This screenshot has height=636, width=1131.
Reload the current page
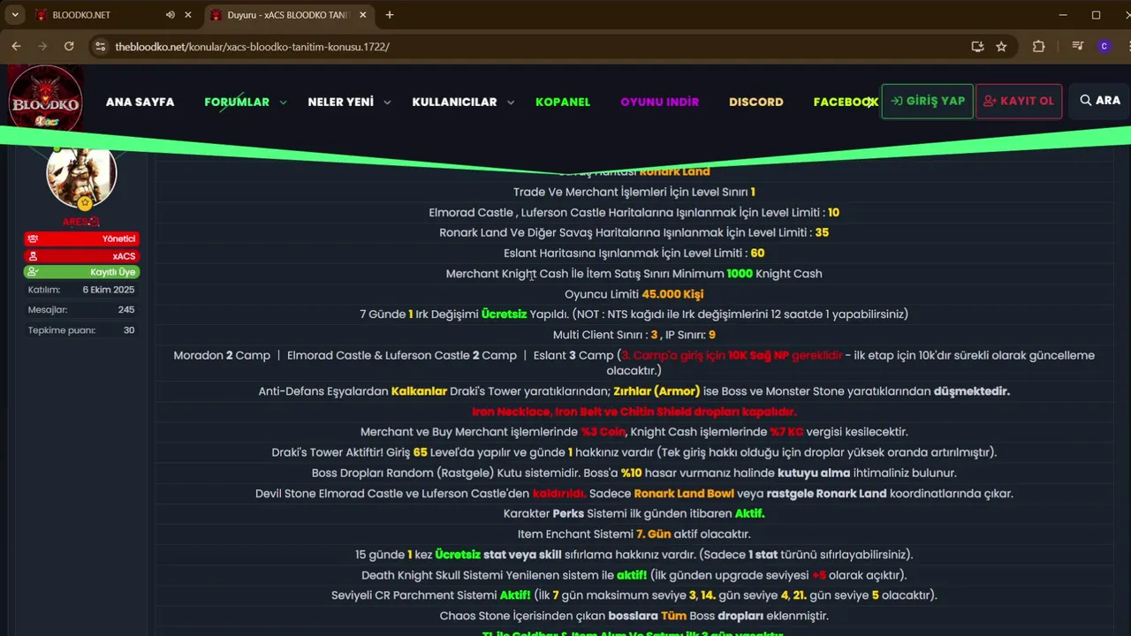[x=69, y=46]
